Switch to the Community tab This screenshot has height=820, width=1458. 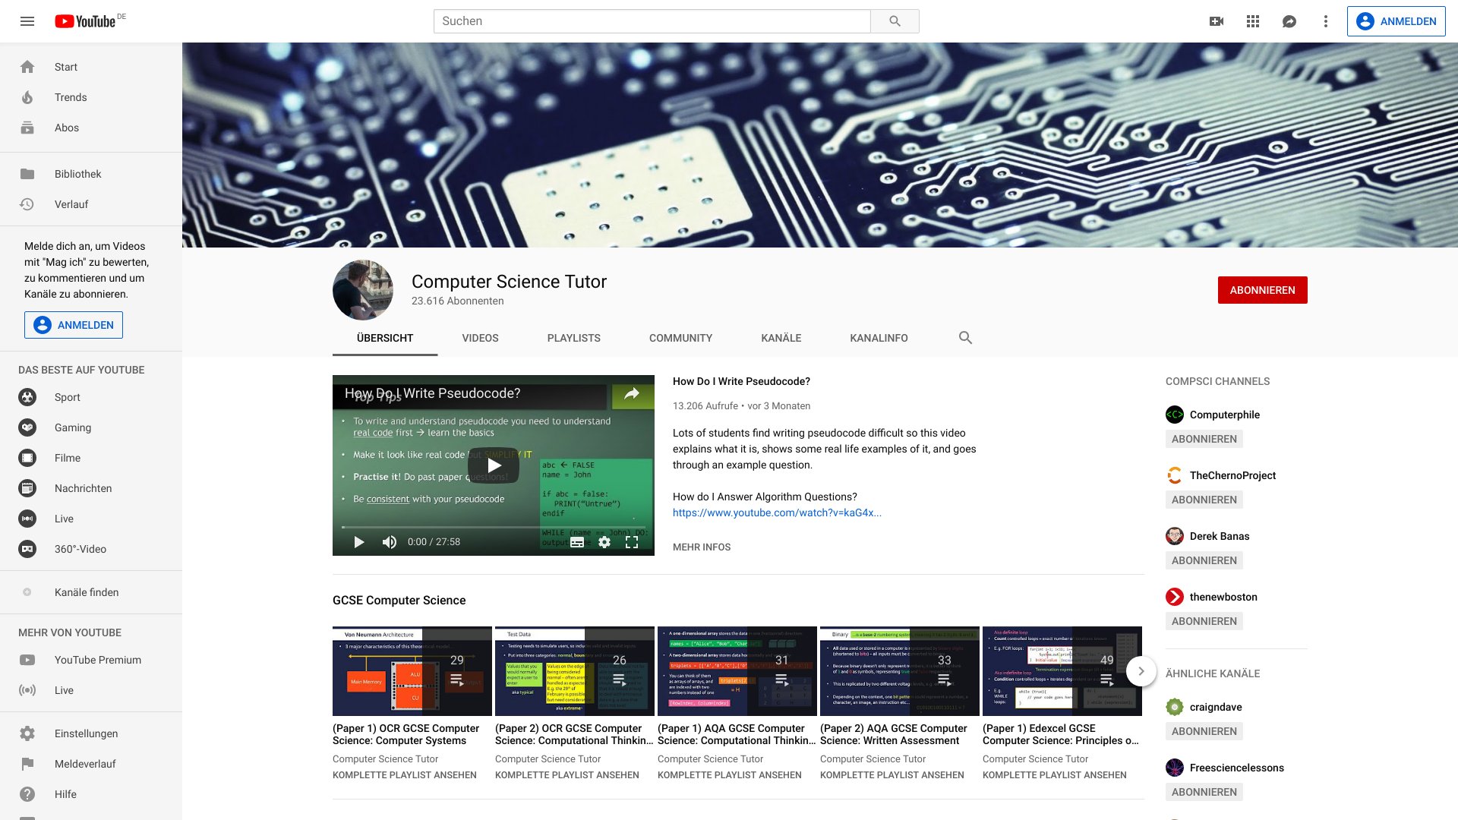(x=680, y=338)
